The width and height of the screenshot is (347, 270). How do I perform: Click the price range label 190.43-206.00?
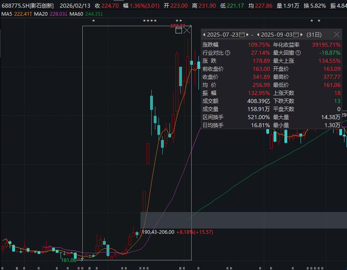[158, 232]
